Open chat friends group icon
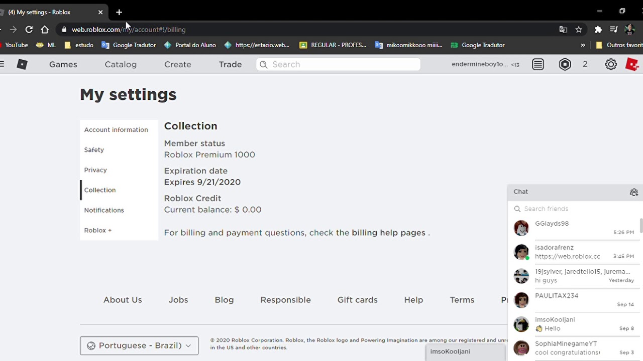The width and height of the screenshot is (643, 361). (x=634, y=192)
